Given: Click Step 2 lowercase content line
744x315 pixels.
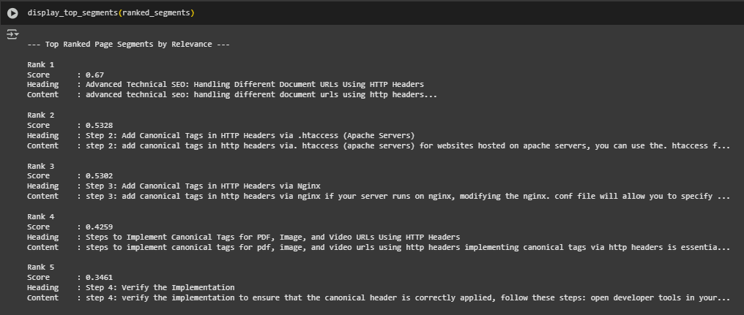Looking at the screenshot, I should click(408, 146).
